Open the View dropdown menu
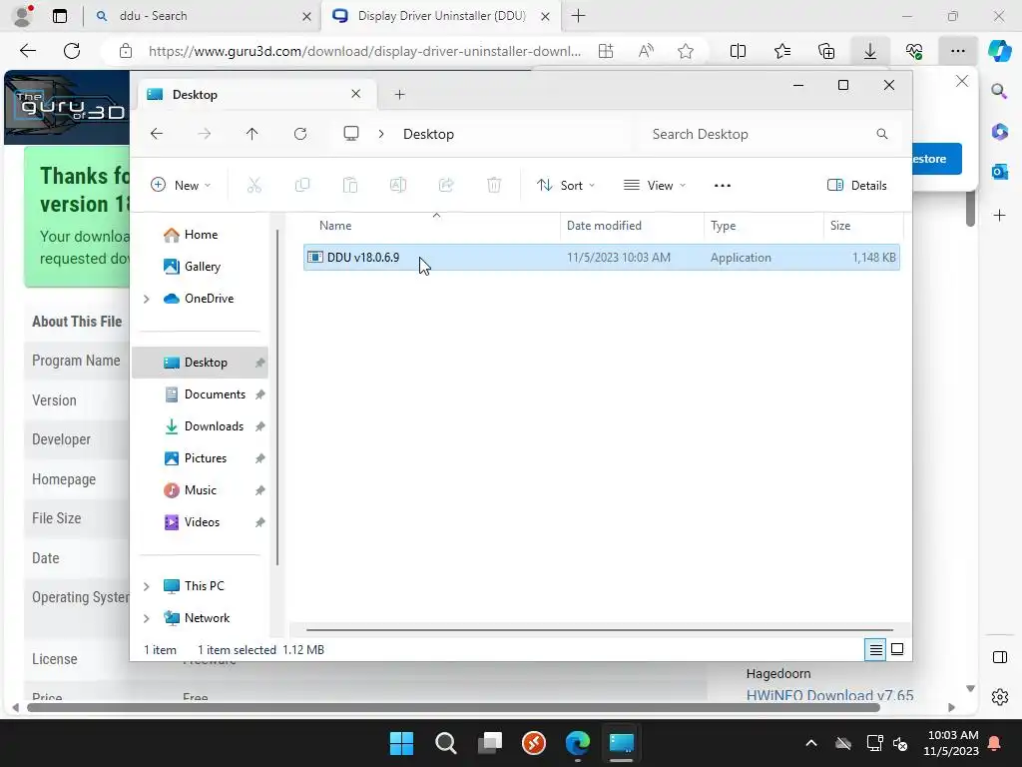Screen dimensions: 1022x767 point(654,185)
